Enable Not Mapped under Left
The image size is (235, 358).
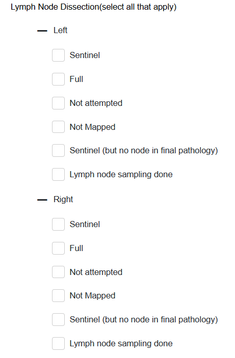click(x=58, y=127)
